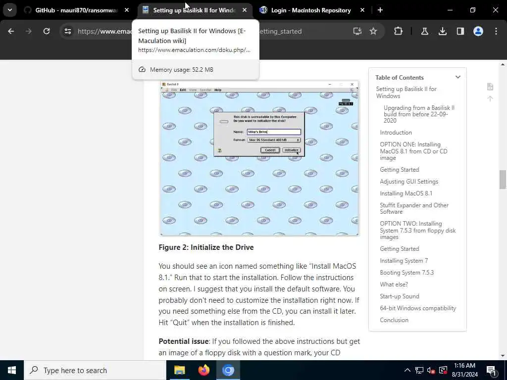Open OPTION TWO: Installing System 7.5.3 link

pyautogui.click(x=418, y=230)
